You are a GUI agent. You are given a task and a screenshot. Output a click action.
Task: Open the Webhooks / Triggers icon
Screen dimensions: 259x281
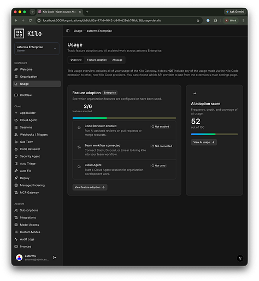tap(16, 135)
